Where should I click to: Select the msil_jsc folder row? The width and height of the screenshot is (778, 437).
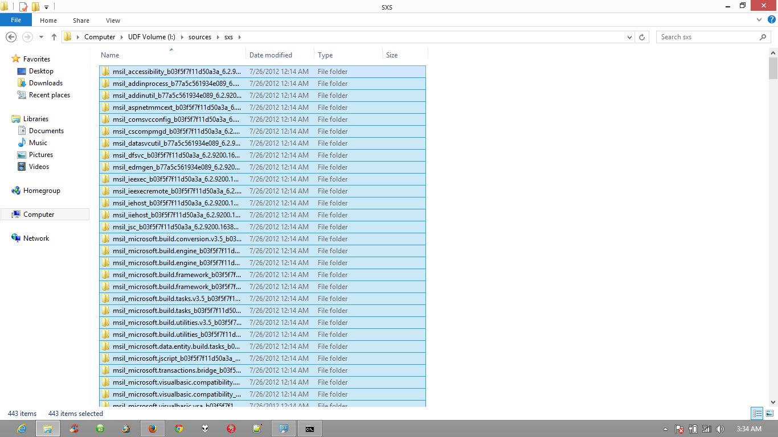coord(263,227)
